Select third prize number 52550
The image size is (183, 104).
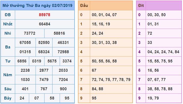44,43
